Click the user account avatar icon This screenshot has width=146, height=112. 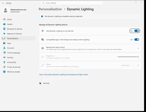(x=6, y=10)
